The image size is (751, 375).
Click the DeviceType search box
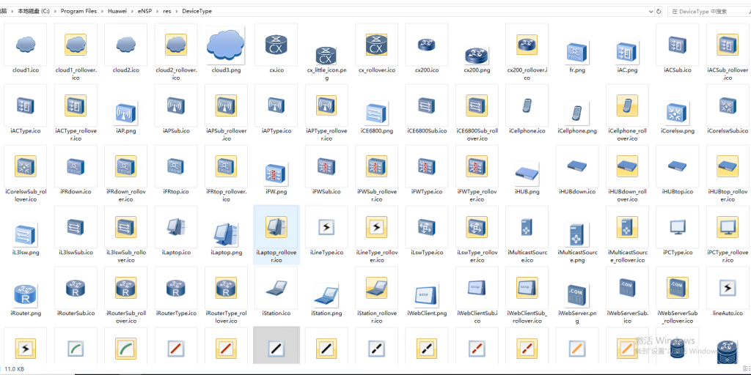point(704,12)
